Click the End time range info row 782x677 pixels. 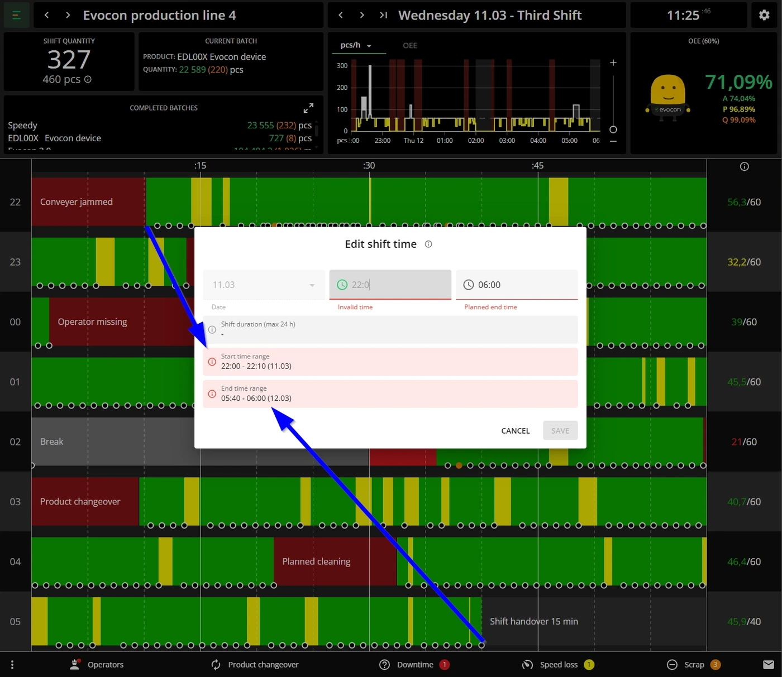pos(390,393)
